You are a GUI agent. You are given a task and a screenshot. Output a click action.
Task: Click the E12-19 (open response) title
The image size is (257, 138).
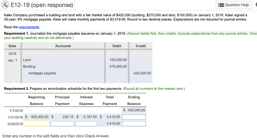tap(42, 5)
